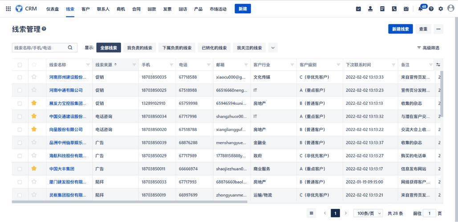Open filter dropdown in 线索来源 header

(134, 65)
